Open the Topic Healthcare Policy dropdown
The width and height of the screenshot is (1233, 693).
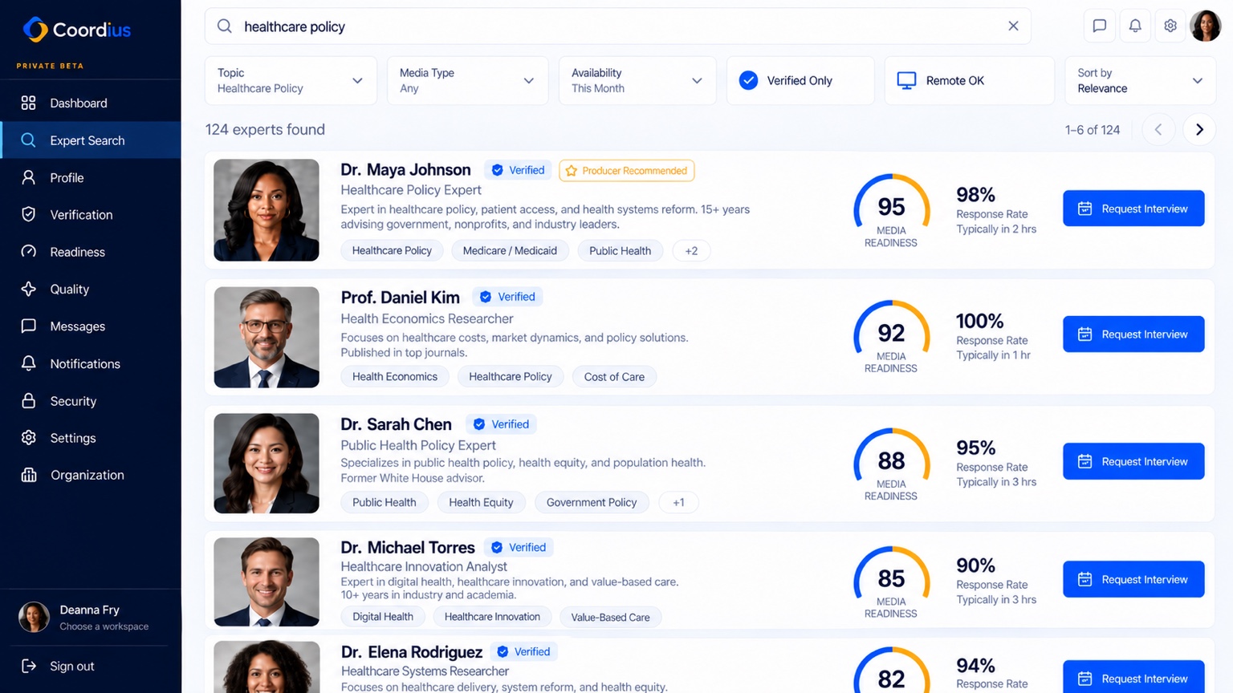[x=291, y=80]
